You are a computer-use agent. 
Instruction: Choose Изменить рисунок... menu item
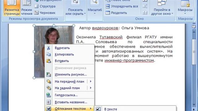(70, 75)
